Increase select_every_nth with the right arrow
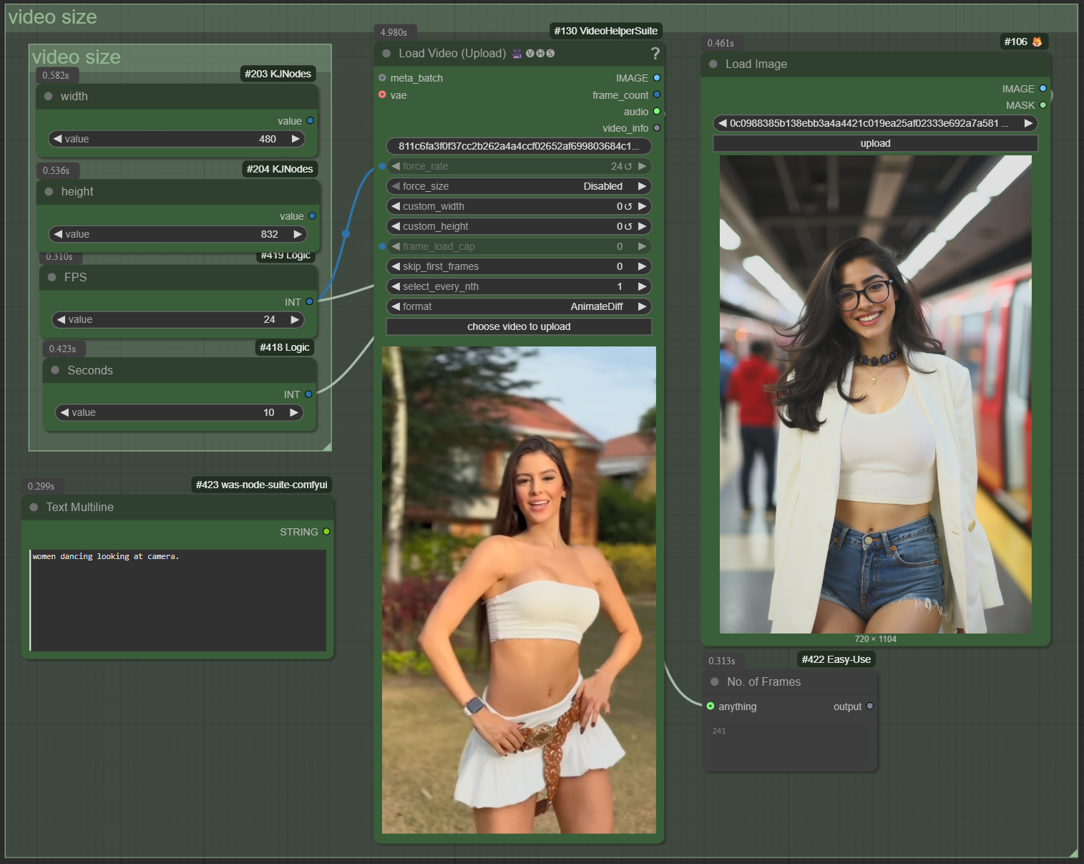 coord(643,286)
